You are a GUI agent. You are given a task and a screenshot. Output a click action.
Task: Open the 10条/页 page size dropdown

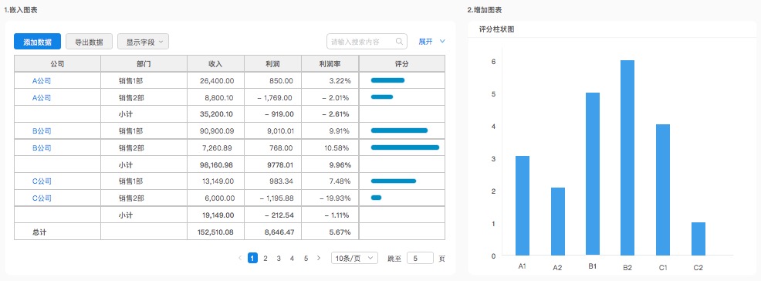pos(354,258)
